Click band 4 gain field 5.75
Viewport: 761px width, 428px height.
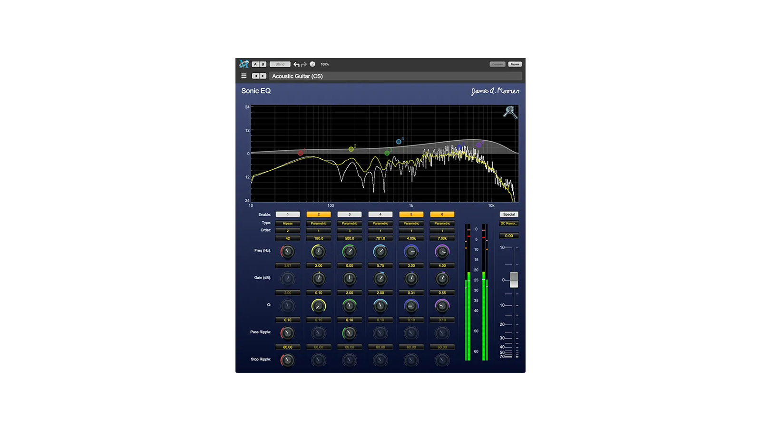click(x=380, y=265)
